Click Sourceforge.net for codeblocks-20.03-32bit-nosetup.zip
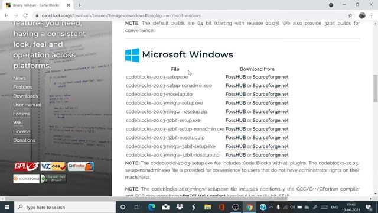This screenshot has width=378, height=213. click(x=271, y=138)
